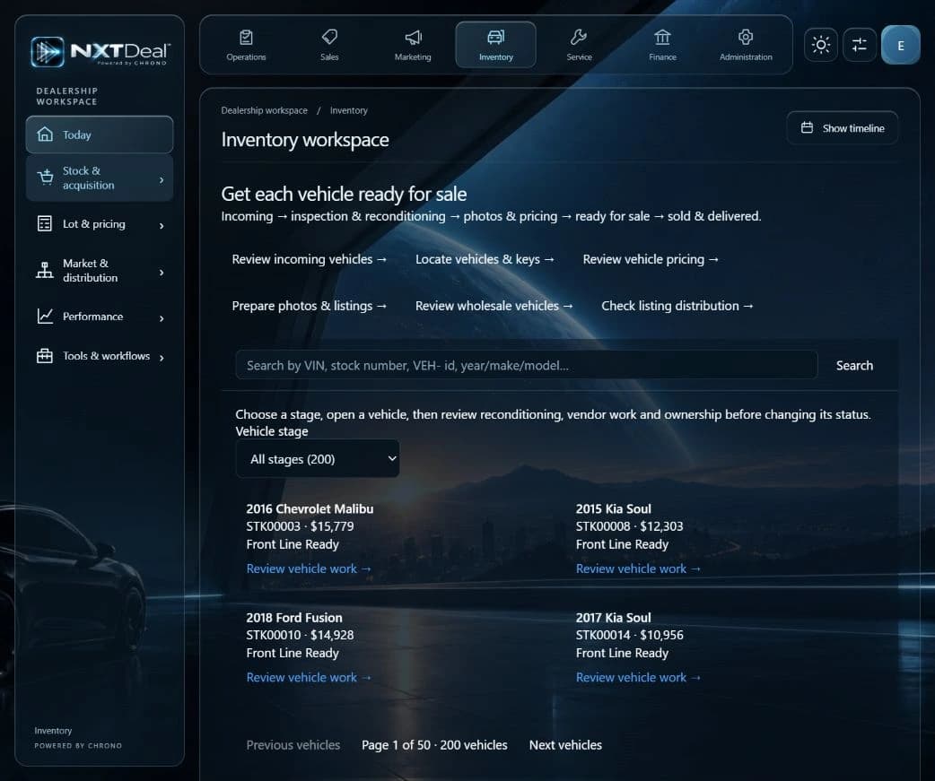Image resolution: width=935 pixels, height=781 pixels.
Task: Select Tools & workflows sidebar label
Action: point(106,356)
